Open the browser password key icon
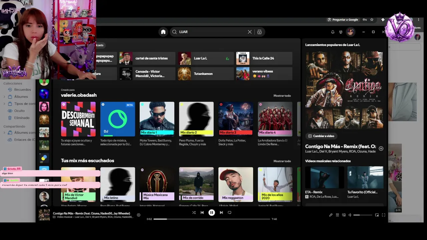The image size is (427, 240). coord(365,20)
